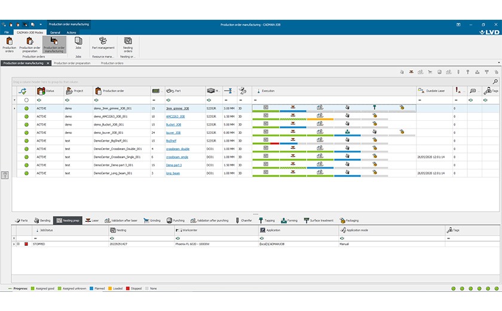The width and height of the screenshot is (502, 311).
Task: Click the chamfer icon in the top-right toolbar
Action: click(x=458, y=72)
